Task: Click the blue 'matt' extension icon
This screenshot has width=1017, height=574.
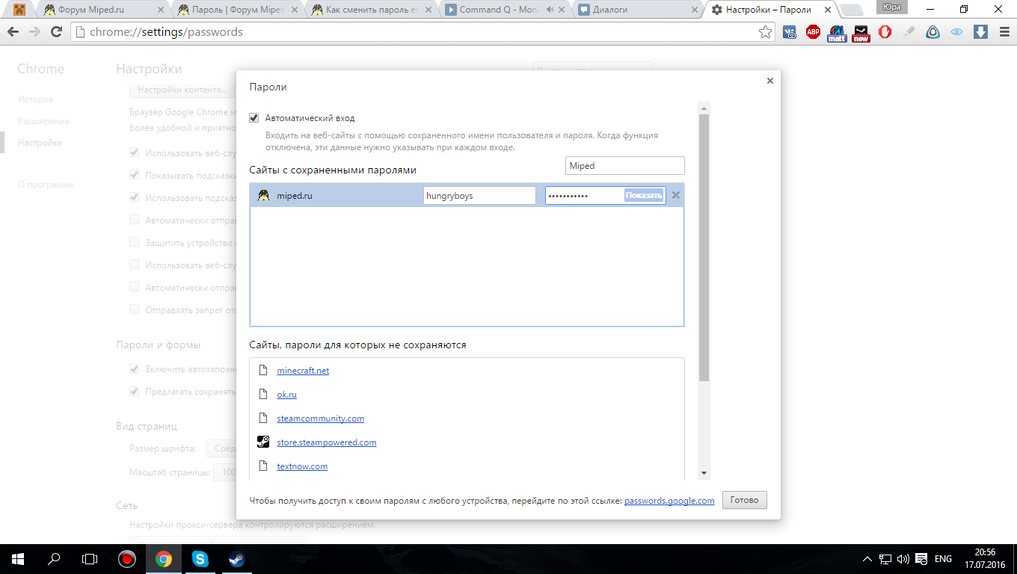Action: point(837,33)
